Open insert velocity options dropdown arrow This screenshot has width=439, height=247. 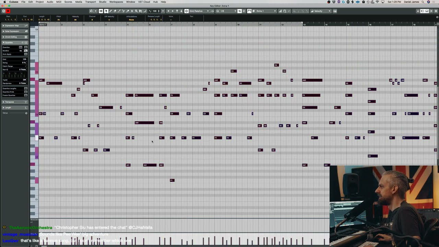[163, 11]
